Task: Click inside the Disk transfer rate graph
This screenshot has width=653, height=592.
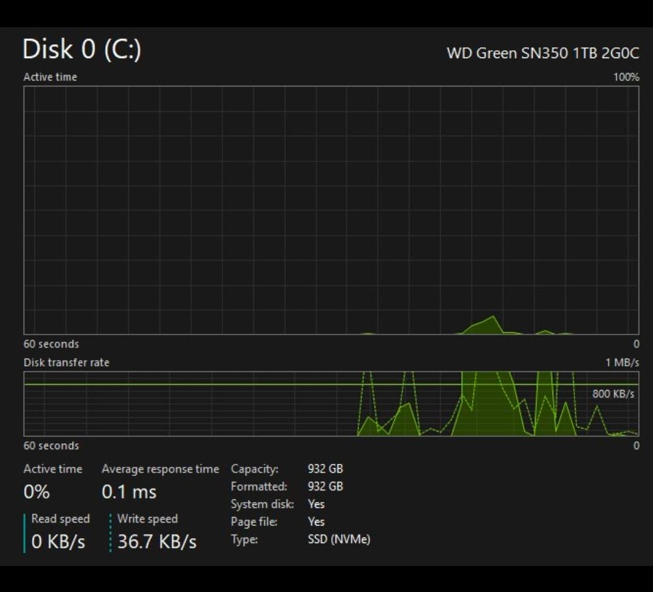Action: tap(331, 404)
